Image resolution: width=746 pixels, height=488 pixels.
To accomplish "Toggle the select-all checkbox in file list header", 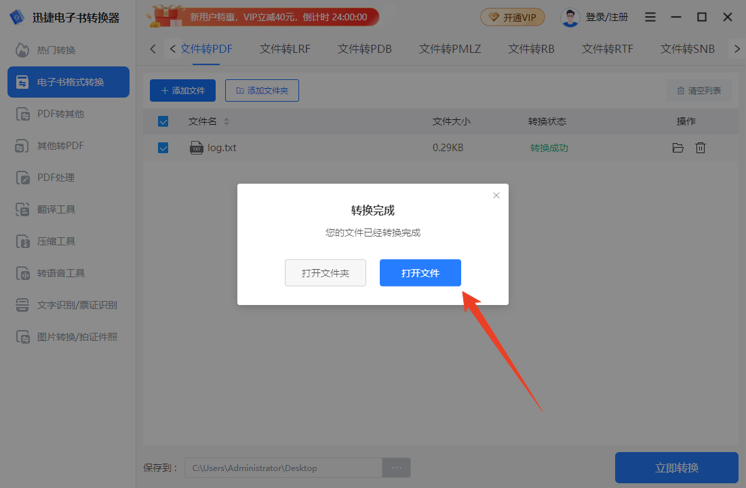I will point(163,121).
